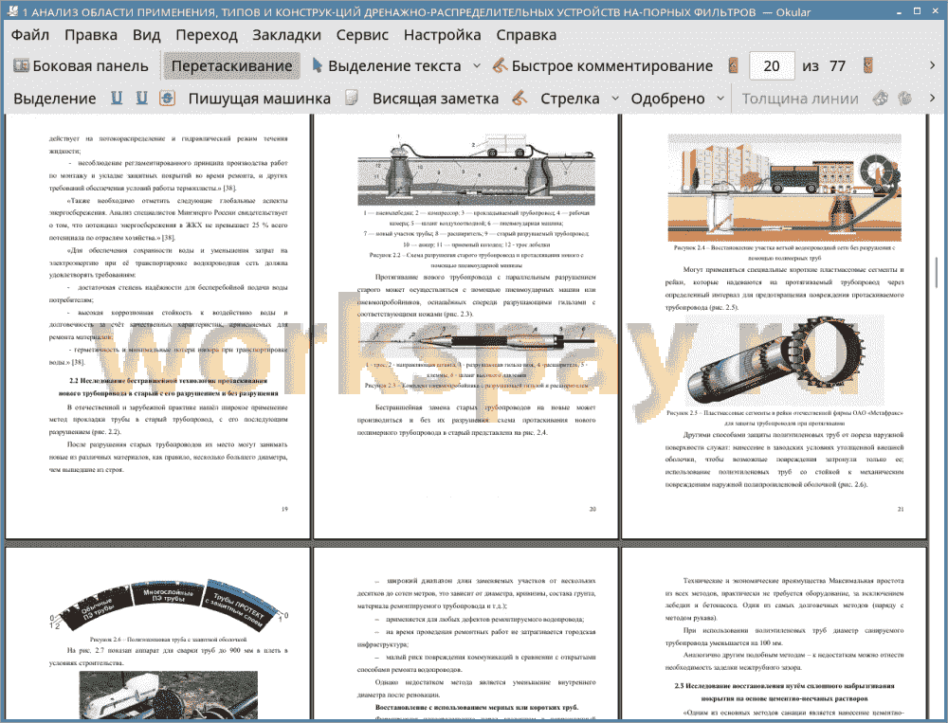Select the Стрелка arrow tool
Viewport: 948px width, 723px height.
570,99
